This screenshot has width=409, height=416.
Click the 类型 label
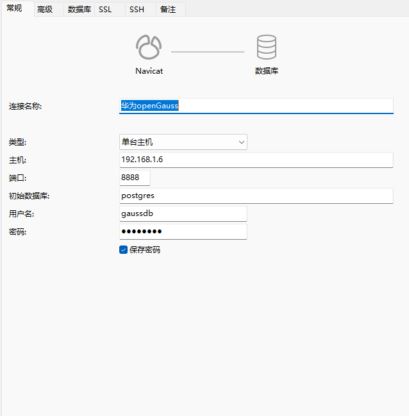point(17,142)
